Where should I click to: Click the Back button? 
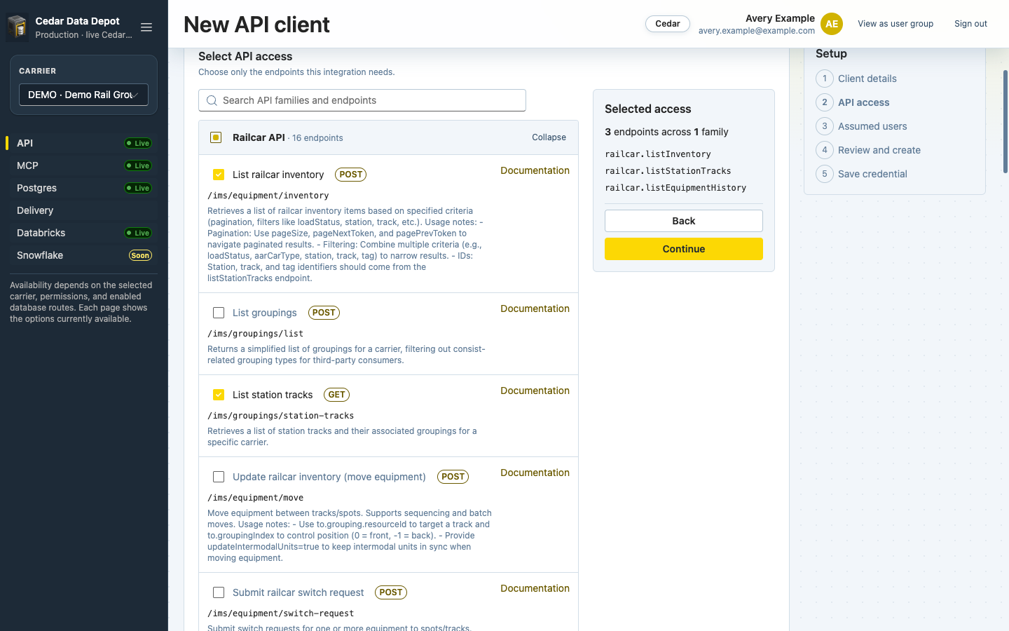[x=684, y=221]
